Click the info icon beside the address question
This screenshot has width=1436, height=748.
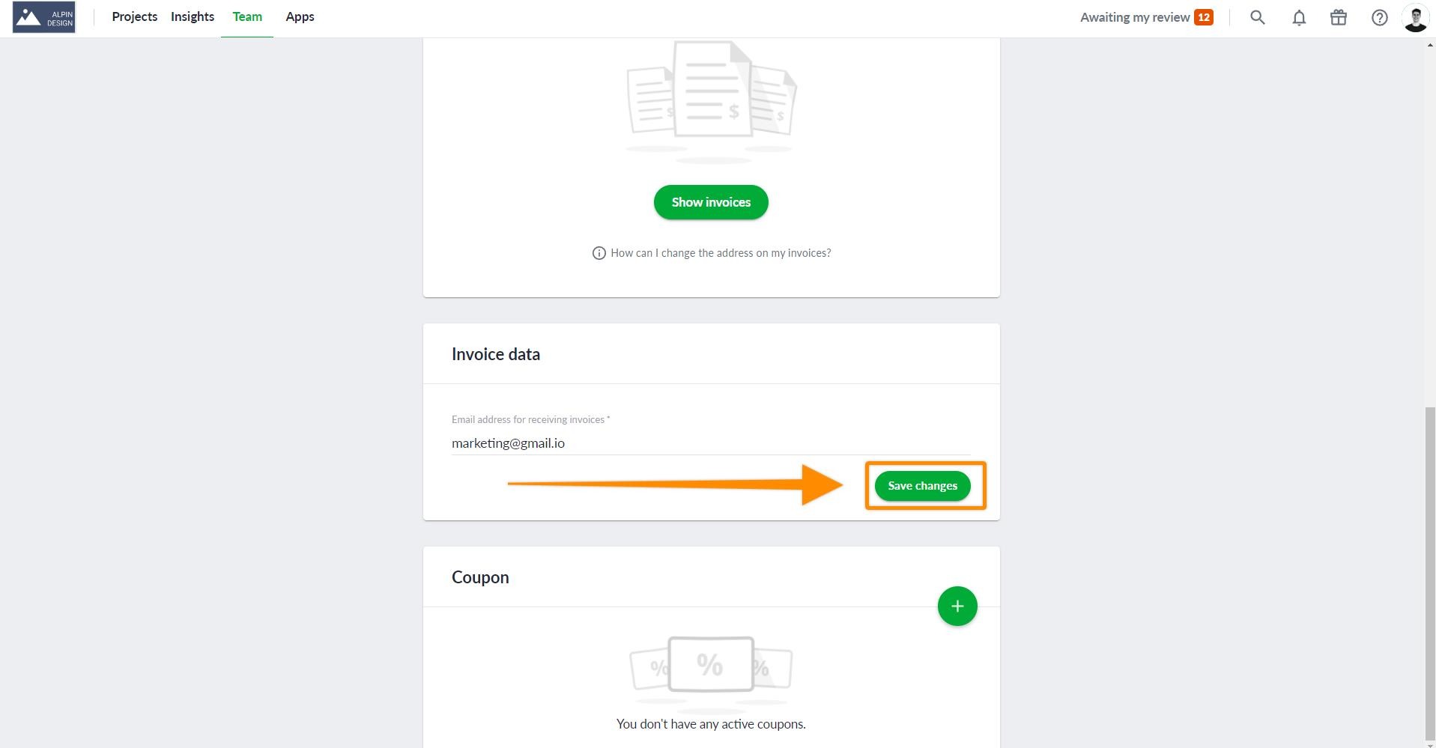(x=599, y=253)
